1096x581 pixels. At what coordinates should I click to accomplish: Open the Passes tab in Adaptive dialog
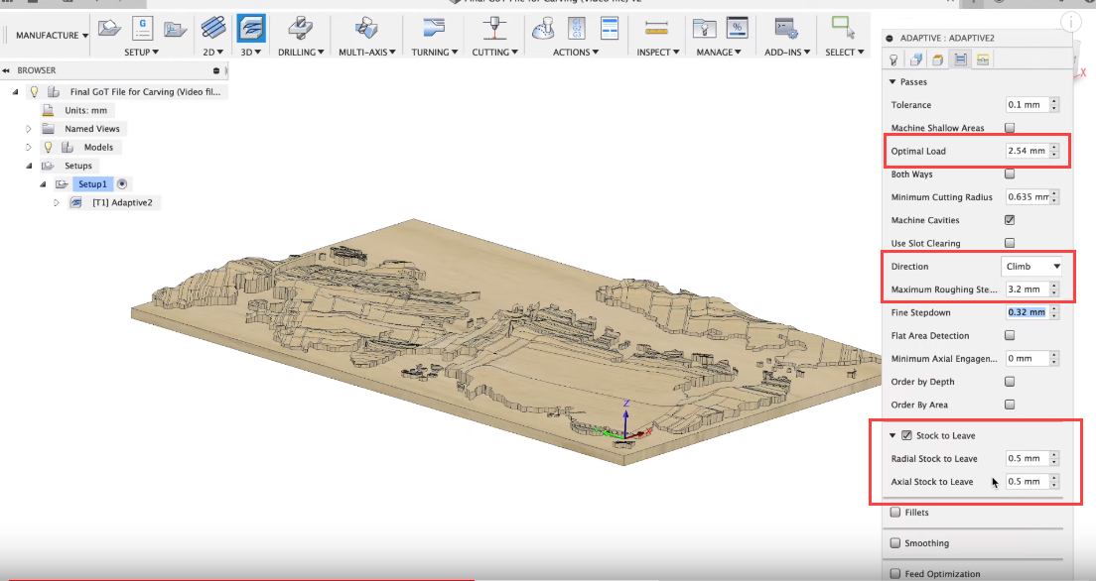(960, 60)
